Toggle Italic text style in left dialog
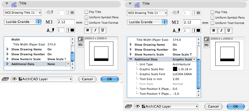 (95, 30)
